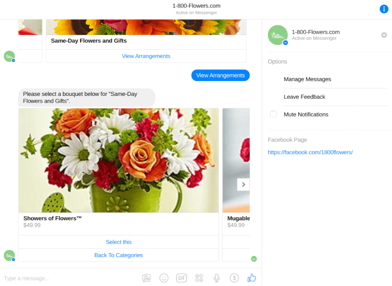The width and height of the screenshot is (392, 286).
Task: Click bot avatar beside View Arrangements card
Action: pyautogui.click(x=9, y=56)
